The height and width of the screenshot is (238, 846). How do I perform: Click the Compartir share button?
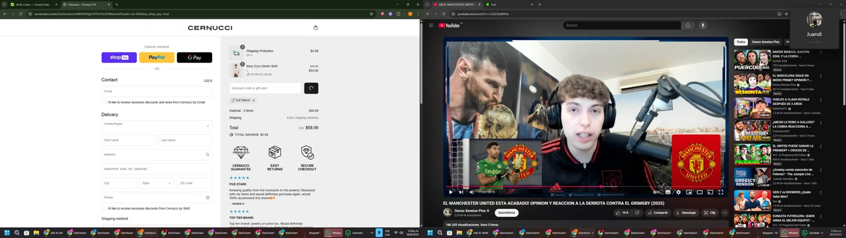click(658, 213)
